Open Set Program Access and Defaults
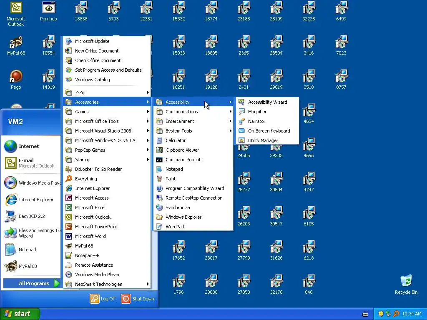Screen dimensions: 427x320 [107, 70]
